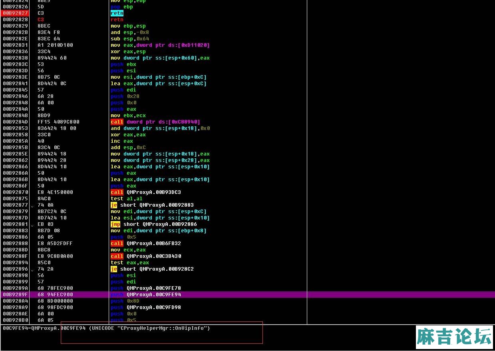The height and width of the screenshot is (351, 495).
Task: Click 'mov edi,dword ptr ss:[ebp+0x8]' instruction
Action: [159, 231]
